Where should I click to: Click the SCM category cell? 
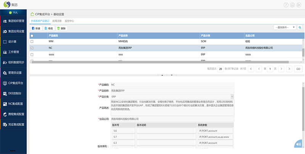222,42
